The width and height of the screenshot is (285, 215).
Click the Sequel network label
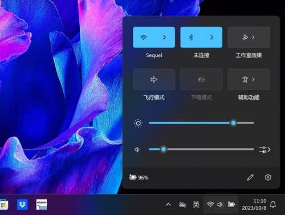(x=154, y=55)
